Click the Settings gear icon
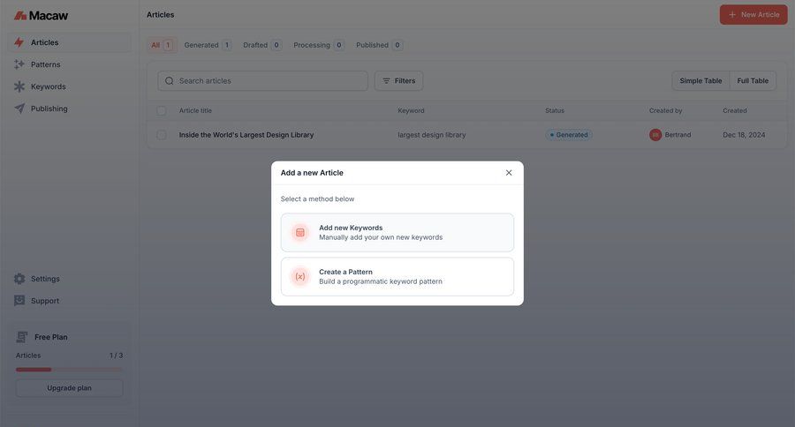The image size is (795, 427). [19, 279]
